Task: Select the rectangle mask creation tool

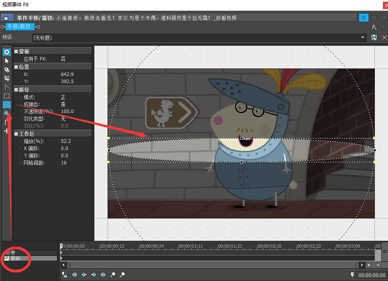Action: tap(7, 96)
